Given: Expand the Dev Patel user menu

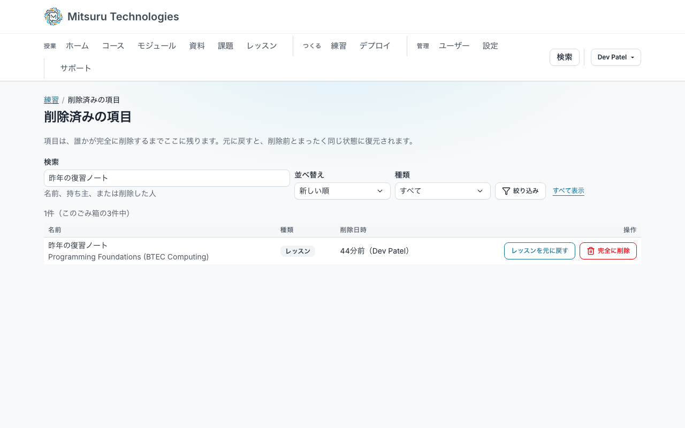Looking at the screenshot, I should click(x=616, y=57).
